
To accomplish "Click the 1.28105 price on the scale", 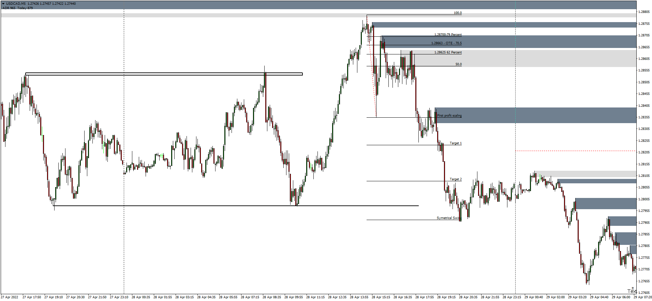I will pyautogui.click(x=644, y=176).
